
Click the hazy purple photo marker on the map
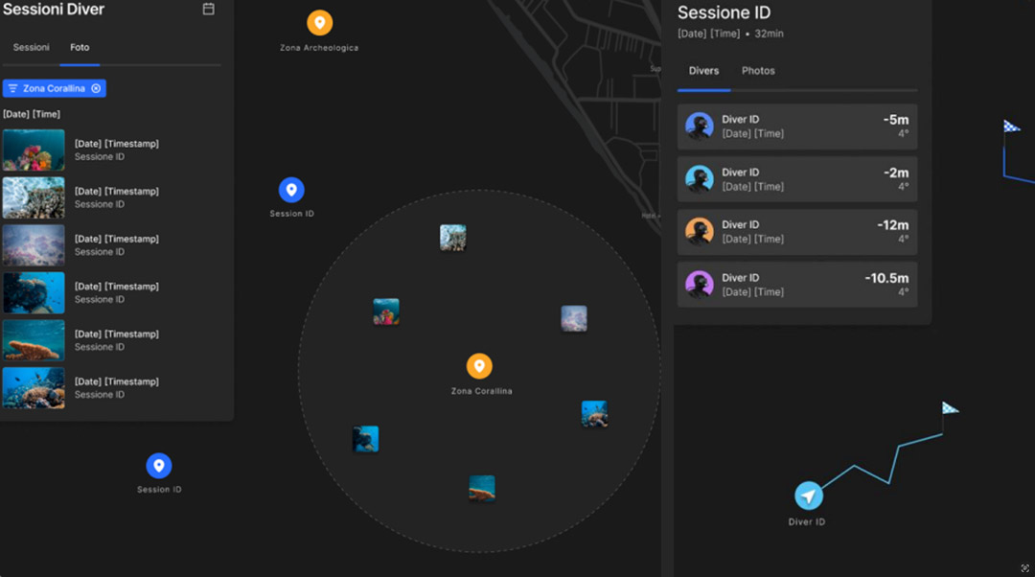tap(574, 318)
